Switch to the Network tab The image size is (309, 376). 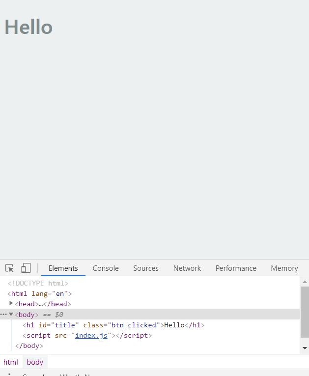tap(187, 268)
